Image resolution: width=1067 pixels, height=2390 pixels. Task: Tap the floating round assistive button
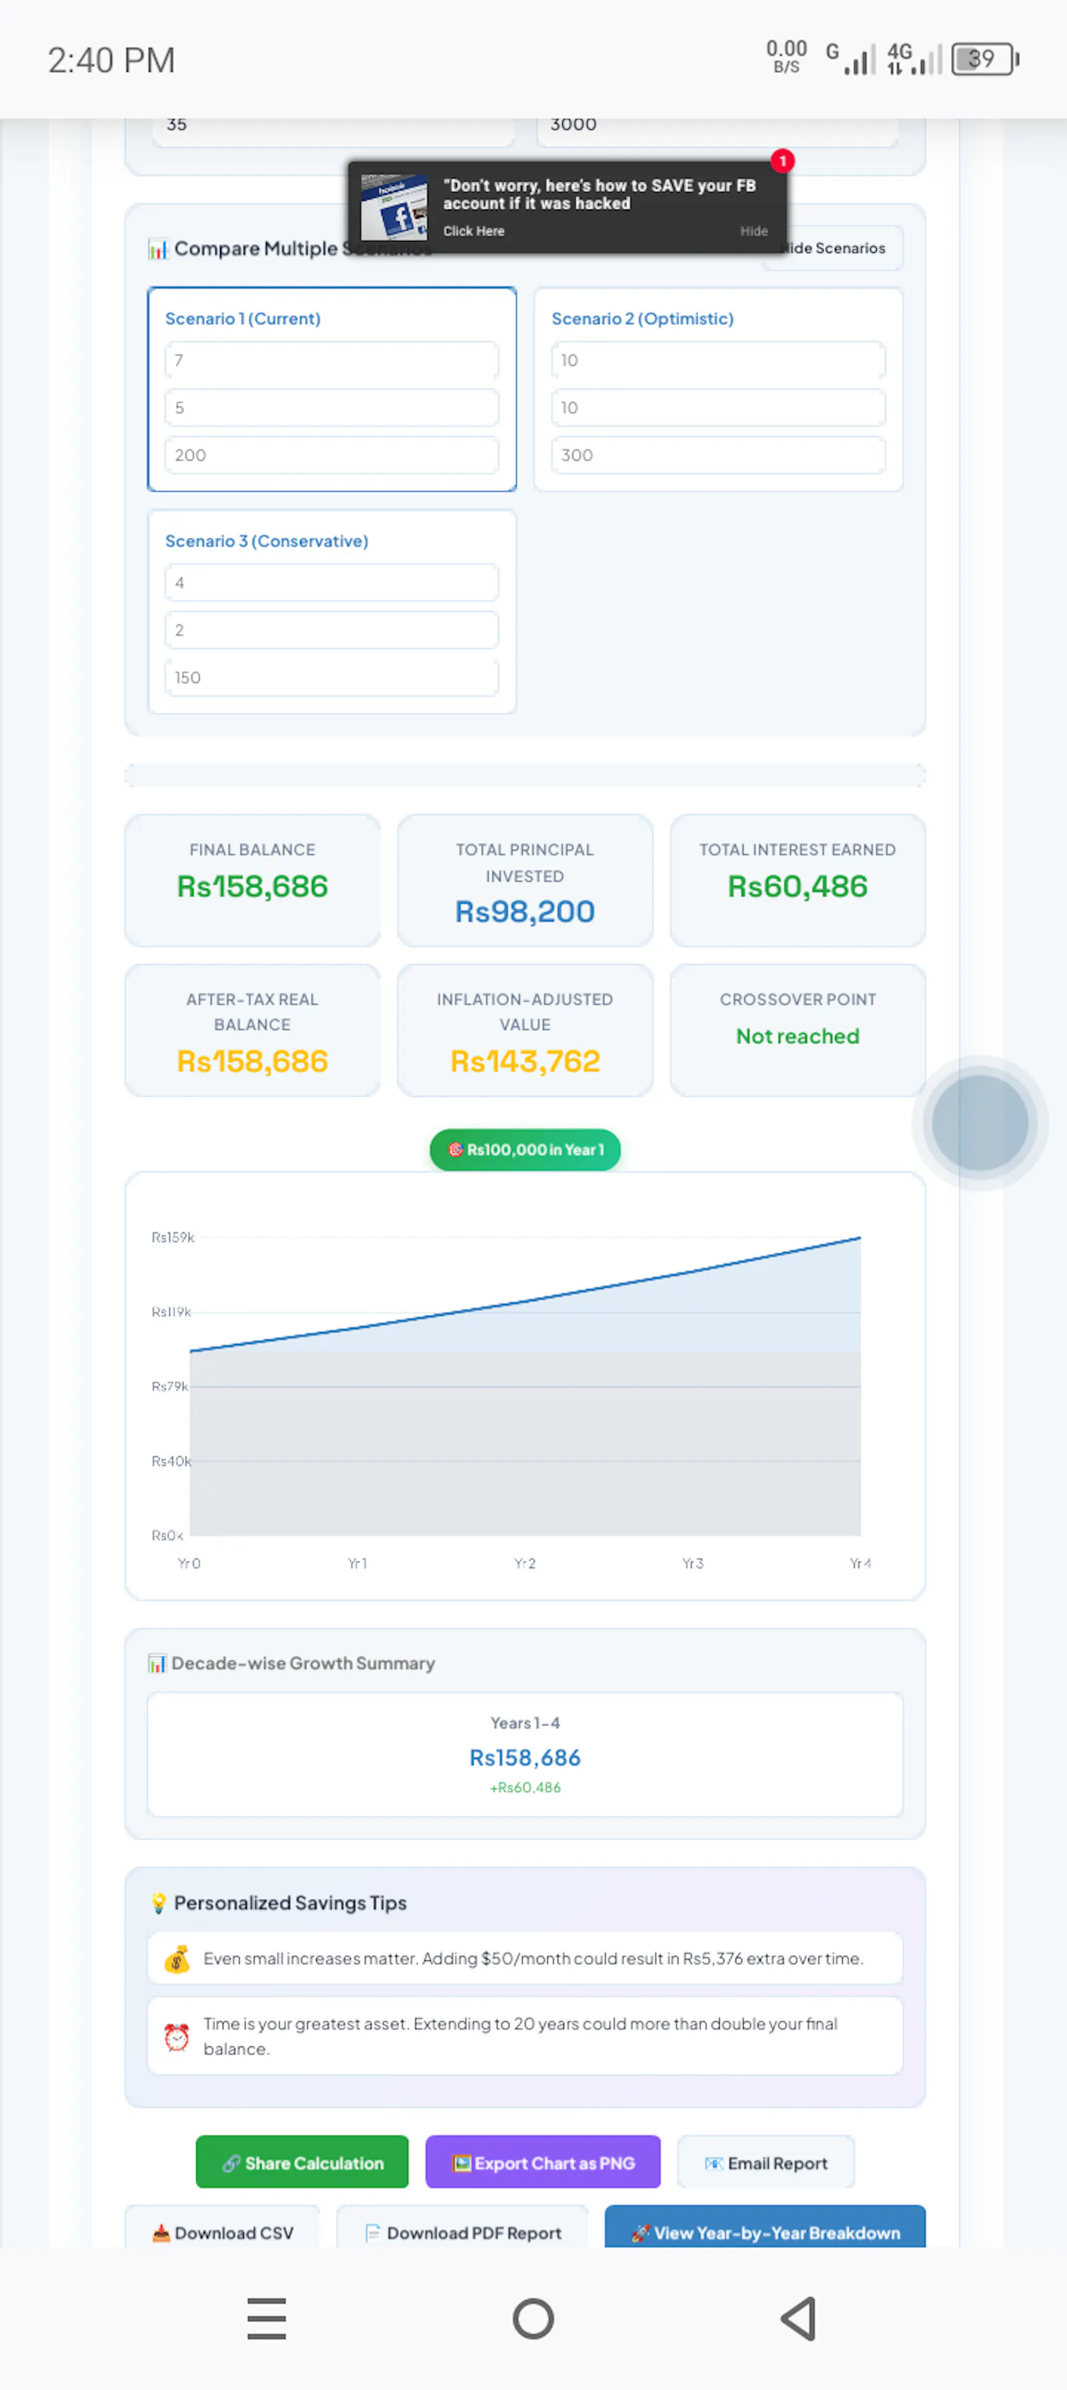tap(980, 1123)
